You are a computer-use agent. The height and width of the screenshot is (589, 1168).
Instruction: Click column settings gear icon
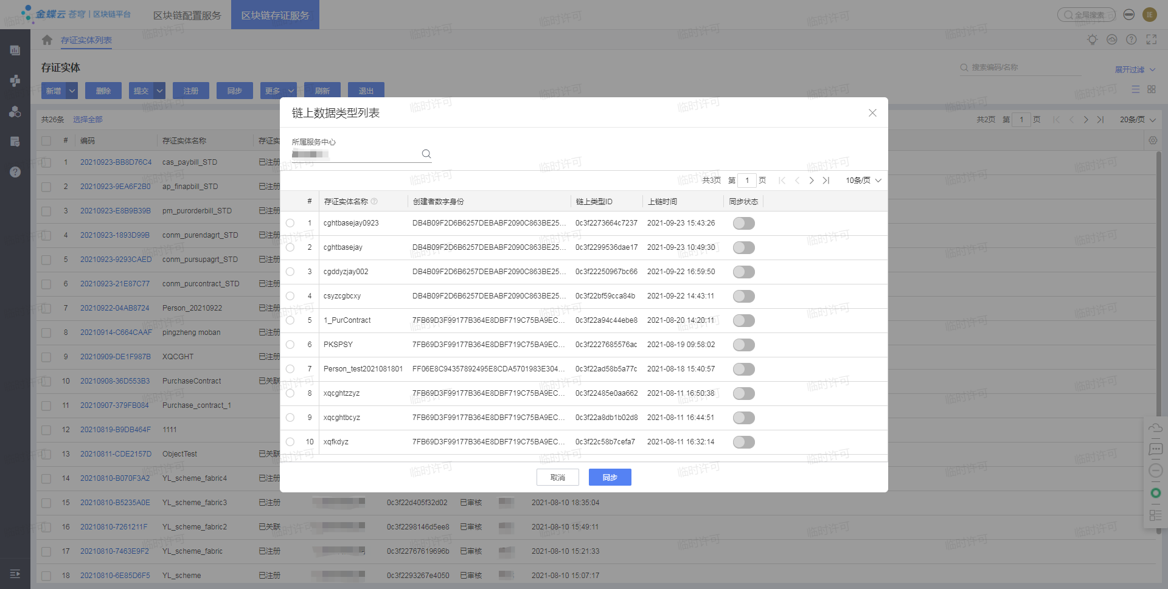click(1153, 140)
